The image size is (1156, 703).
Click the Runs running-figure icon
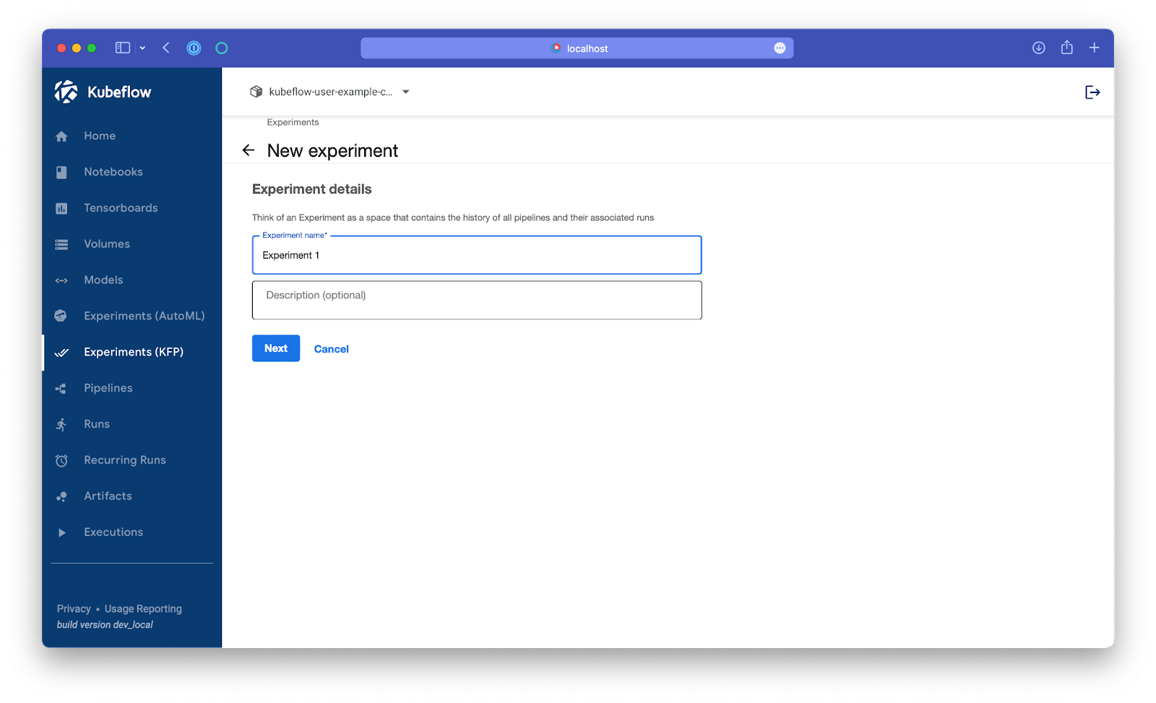pos(61,425)
